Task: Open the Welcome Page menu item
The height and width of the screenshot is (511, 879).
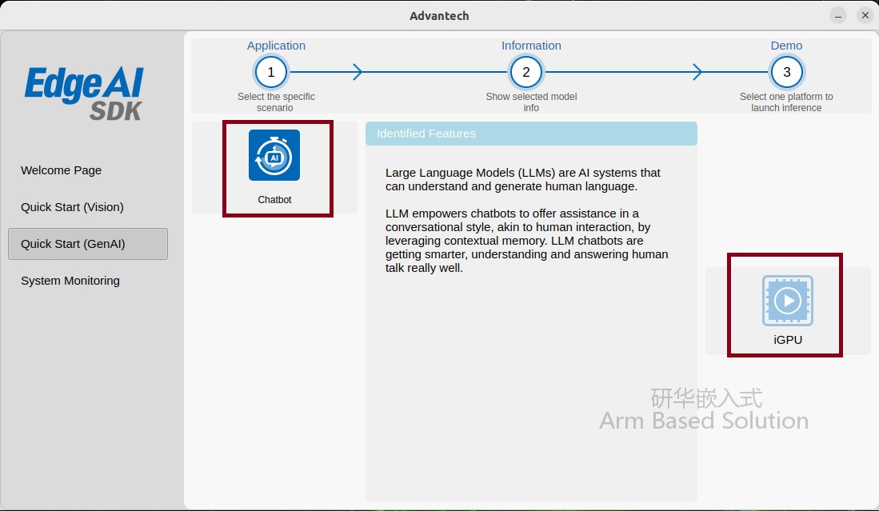Action: [61, 170]
